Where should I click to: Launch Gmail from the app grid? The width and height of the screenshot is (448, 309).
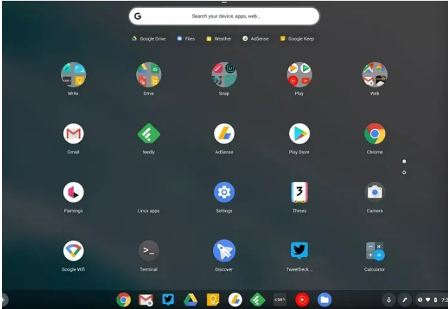[x=73, y=134]
